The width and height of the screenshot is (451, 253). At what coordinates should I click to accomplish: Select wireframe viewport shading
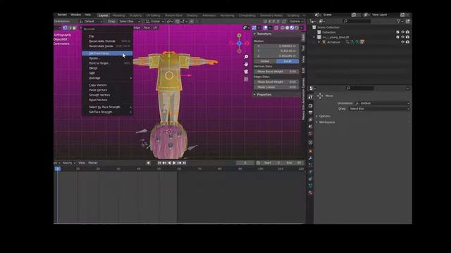pos(283,28)
